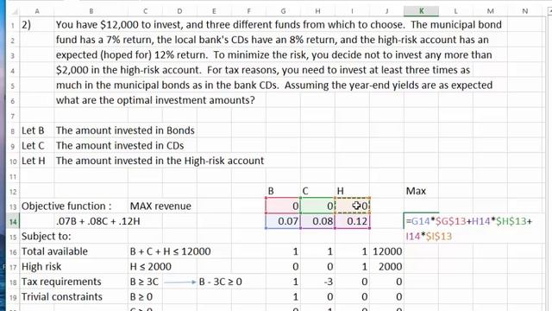This screenshot has width=552, height=311.
Task: Click column header label 'B' in G12
Action: (x=271, y=191)
